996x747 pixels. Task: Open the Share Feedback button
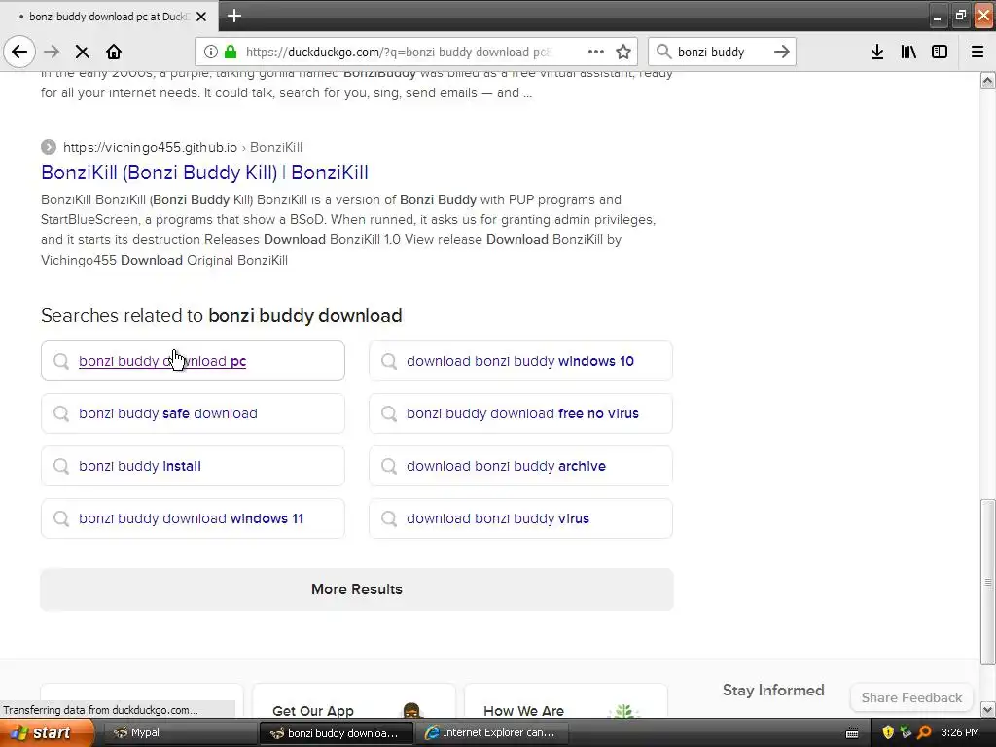(x=911, y=697)
